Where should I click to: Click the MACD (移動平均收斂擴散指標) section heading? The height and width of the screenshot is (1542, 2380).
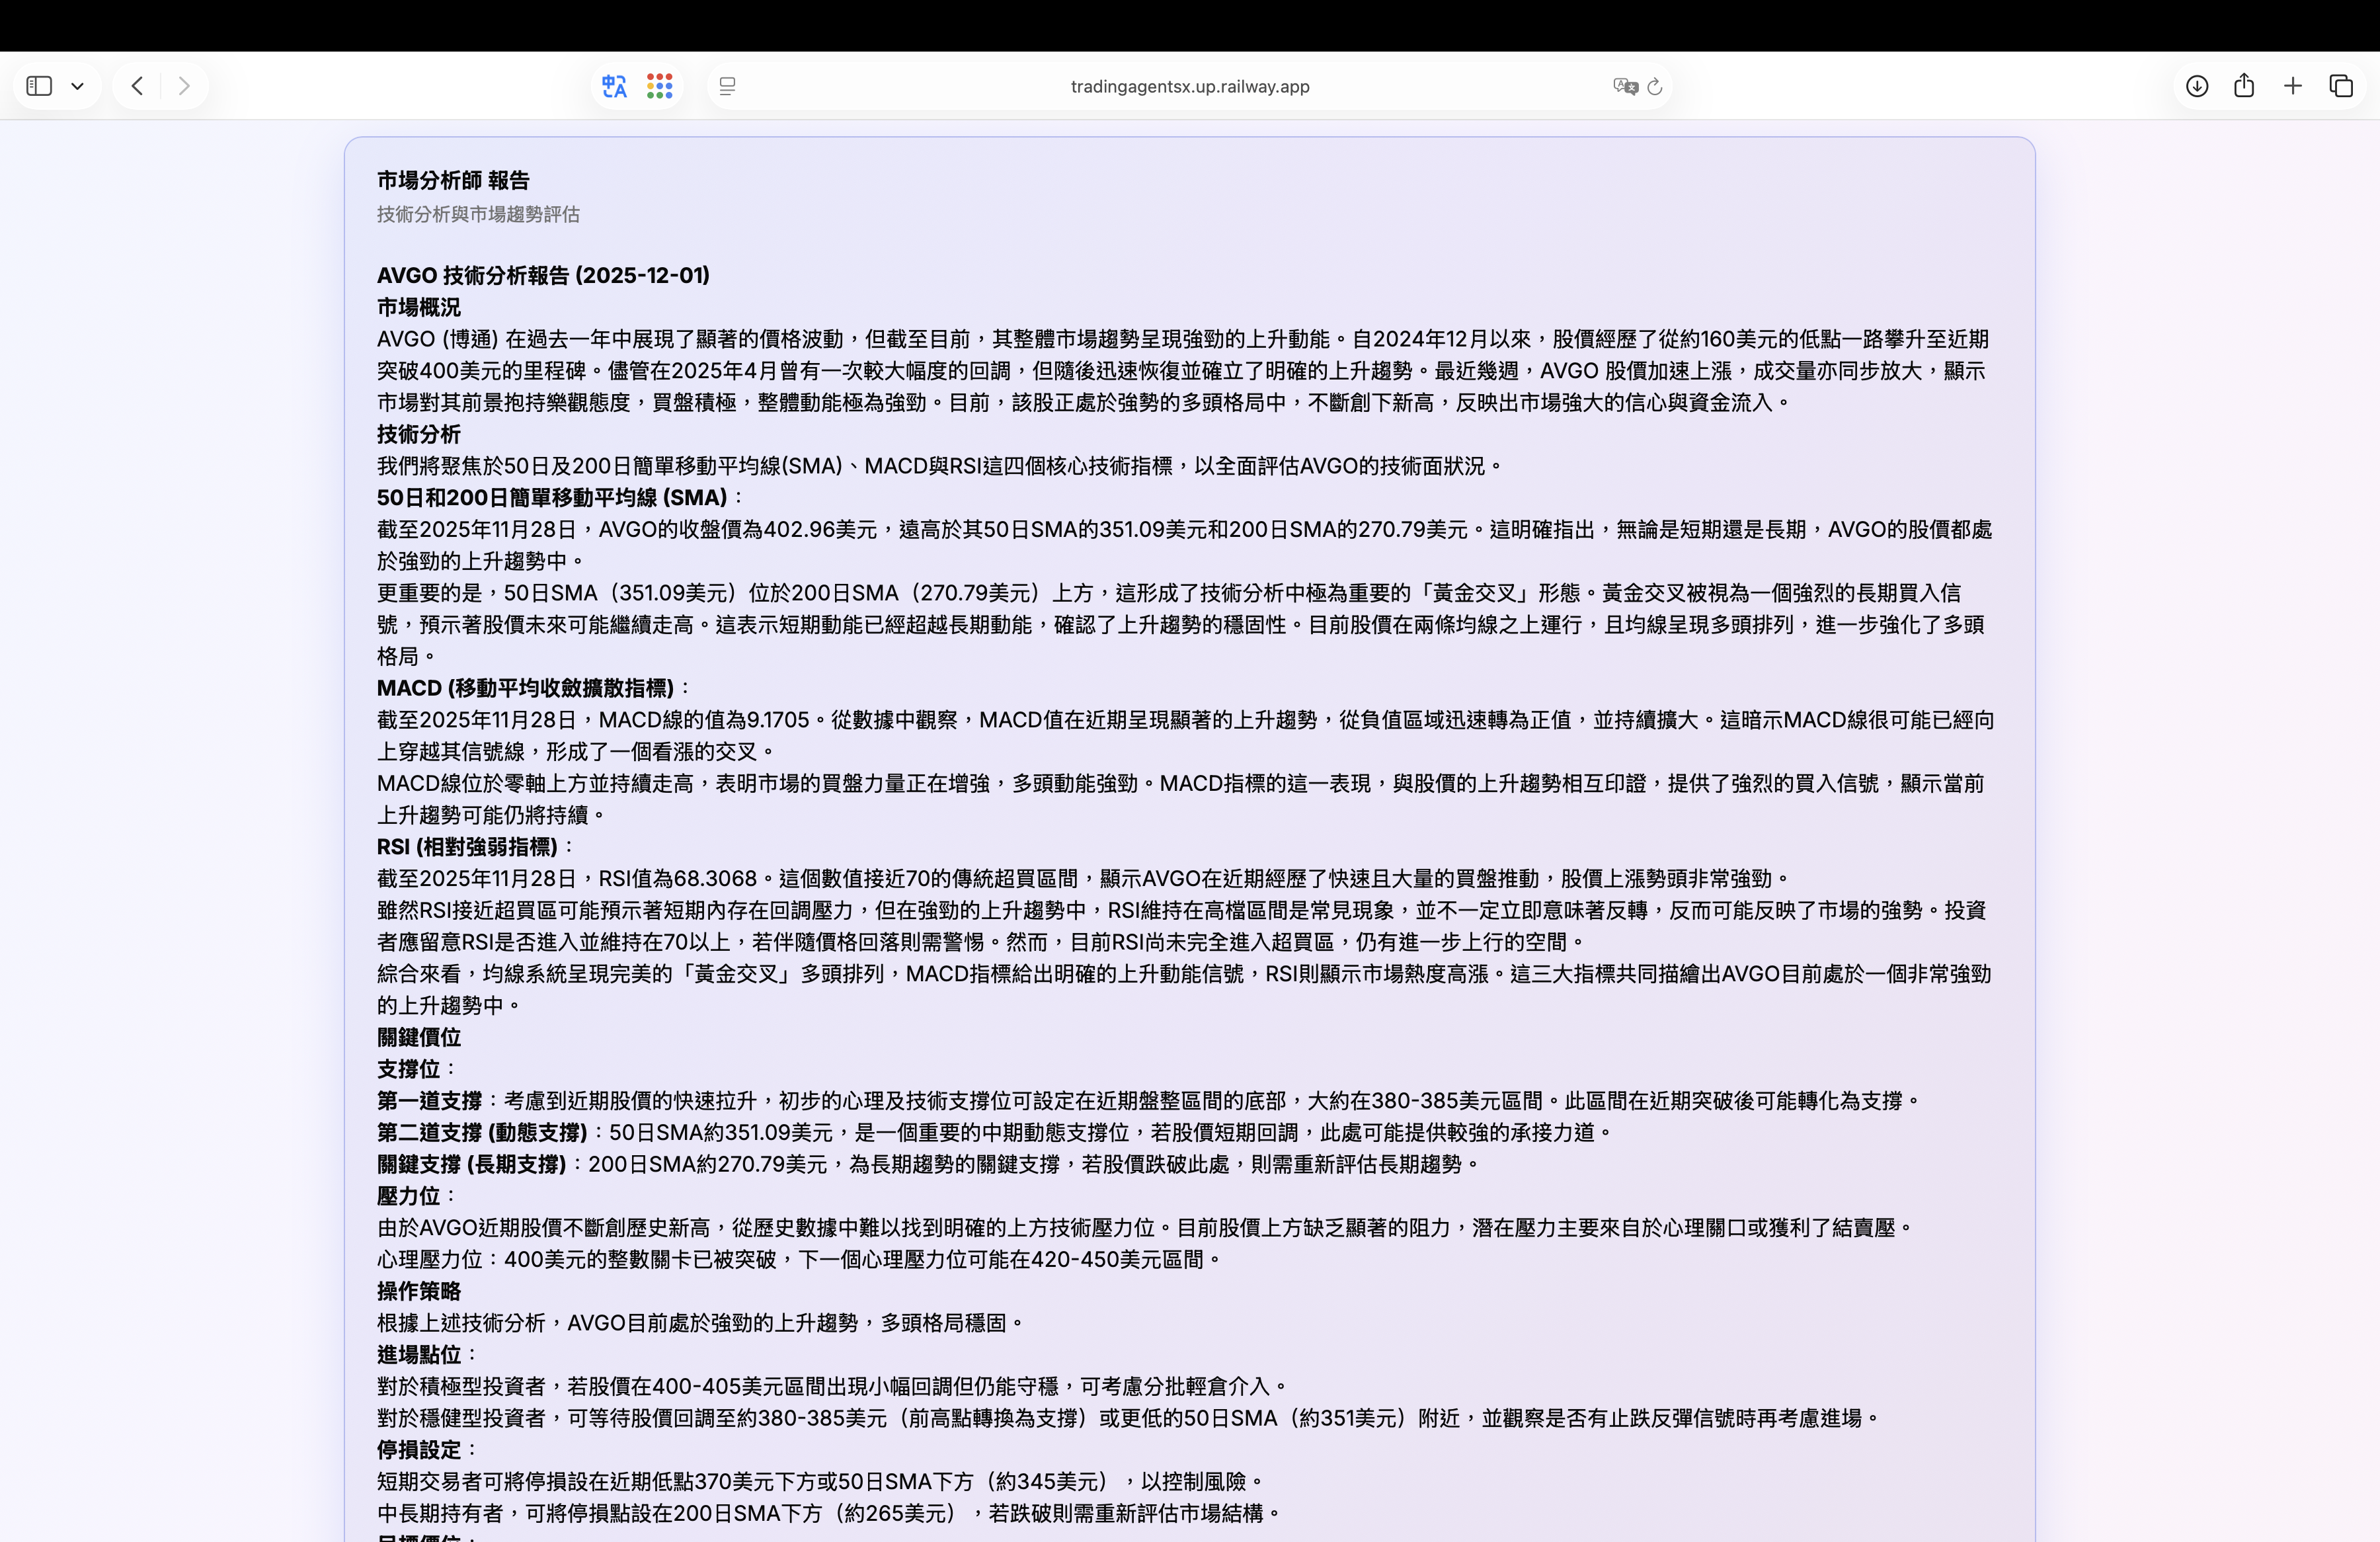(525, 688)
